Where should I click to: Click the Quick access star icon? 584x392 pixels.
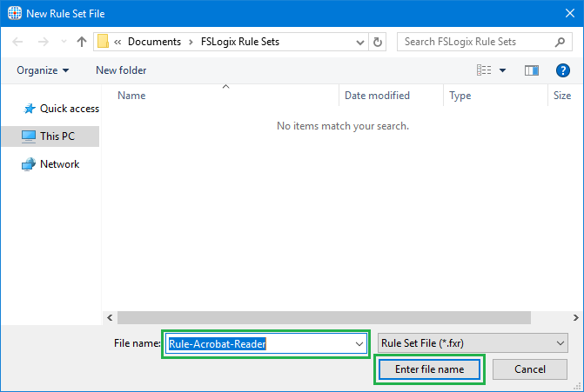coord(30,109)
